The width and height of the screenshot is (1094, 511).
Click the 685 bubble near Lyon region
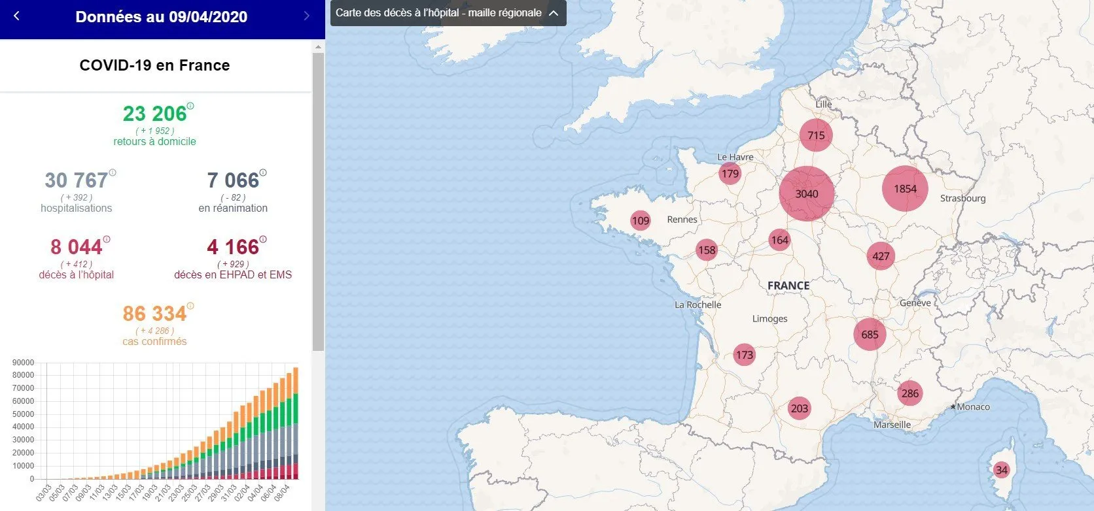870,335
